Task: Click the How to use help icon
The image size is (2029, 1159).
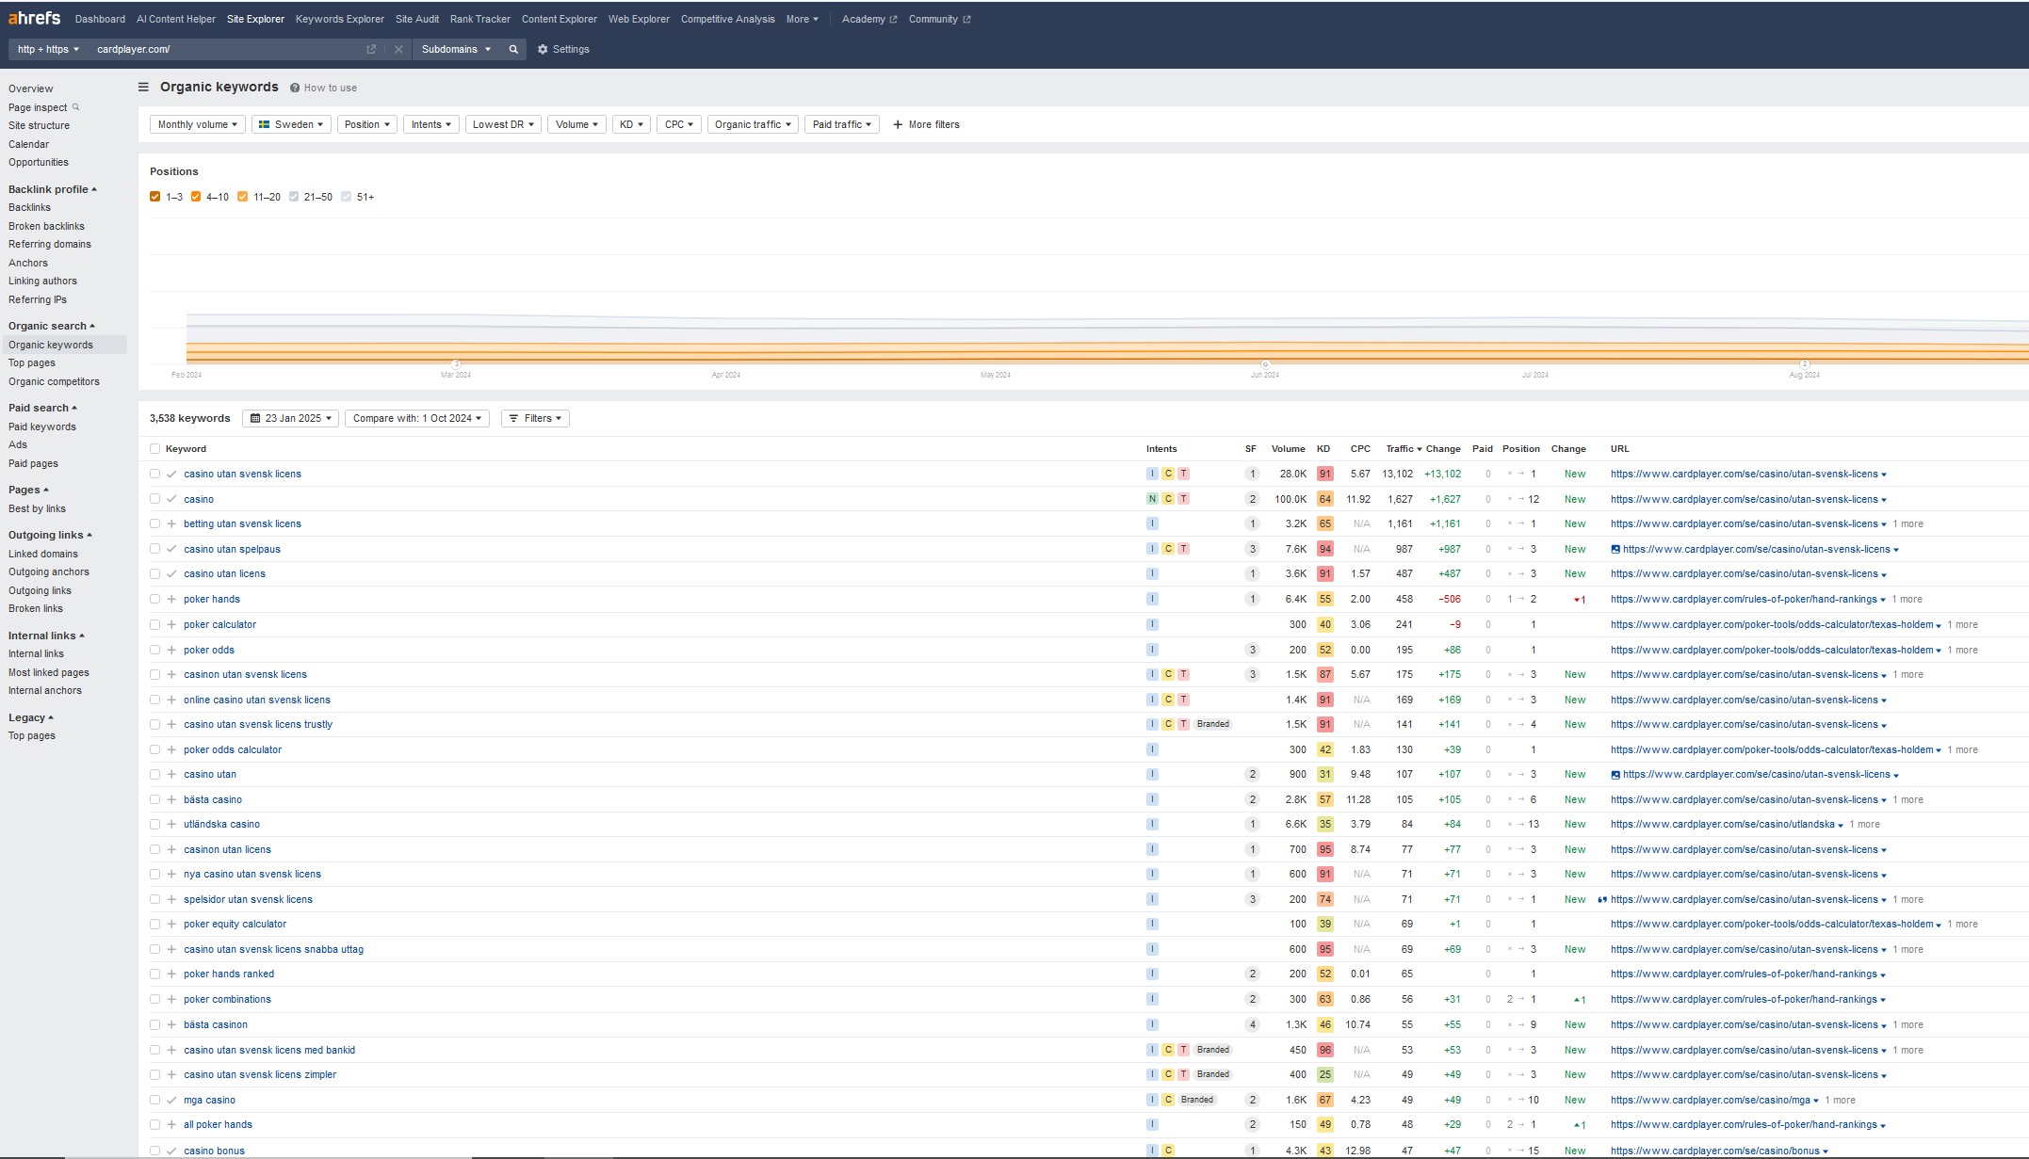Action: pyautogui.click(x=296, y=88)
